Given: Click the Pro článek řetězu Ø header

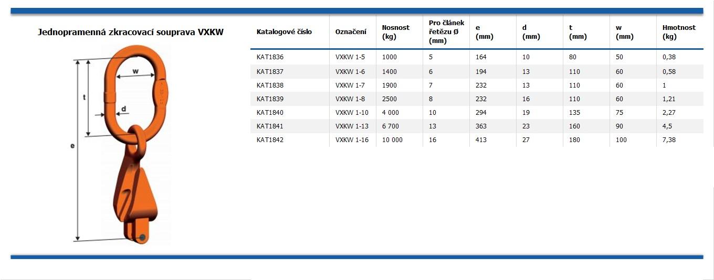Looking at the screenshot, I should [446, 32].
